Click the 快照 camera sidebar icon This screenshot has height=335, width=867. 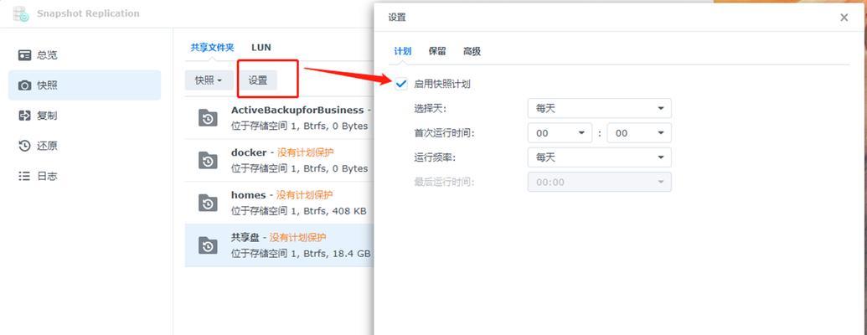click(x=25, y=85)
